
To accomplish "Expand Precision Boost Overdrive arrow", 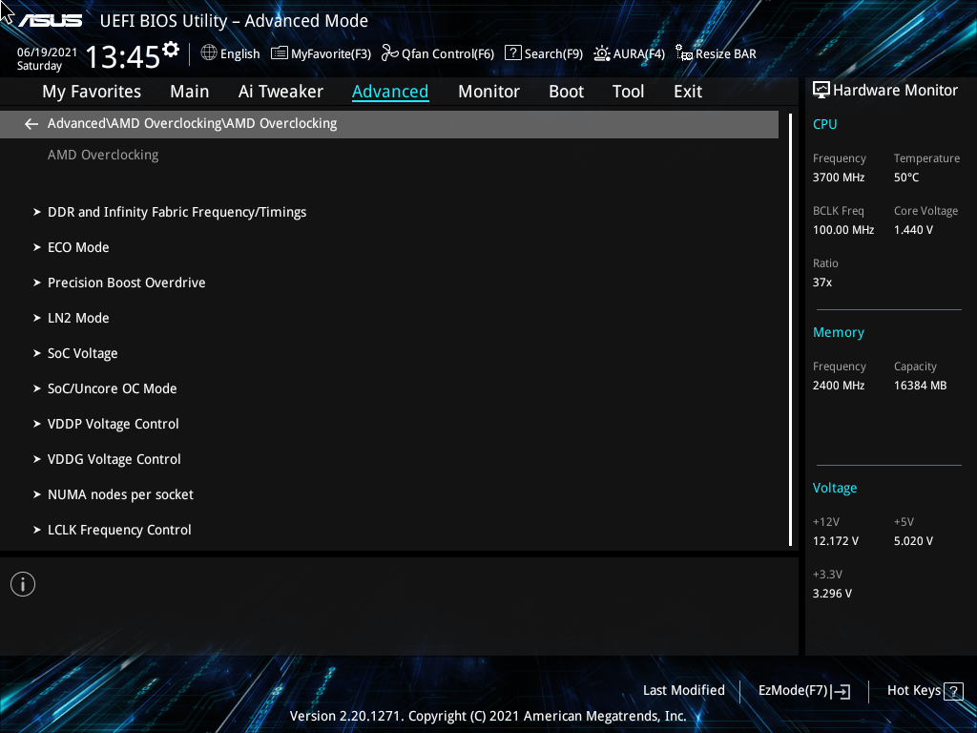I will [x=37, y=283].
